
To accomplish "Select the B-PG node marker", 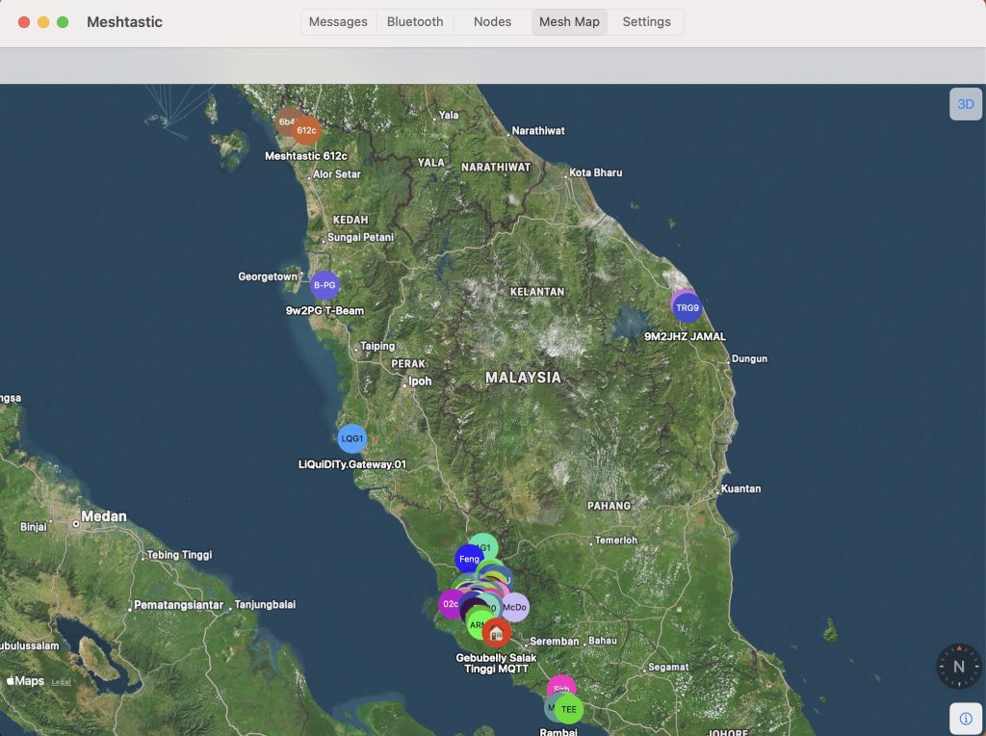I will tap(324, 285).
